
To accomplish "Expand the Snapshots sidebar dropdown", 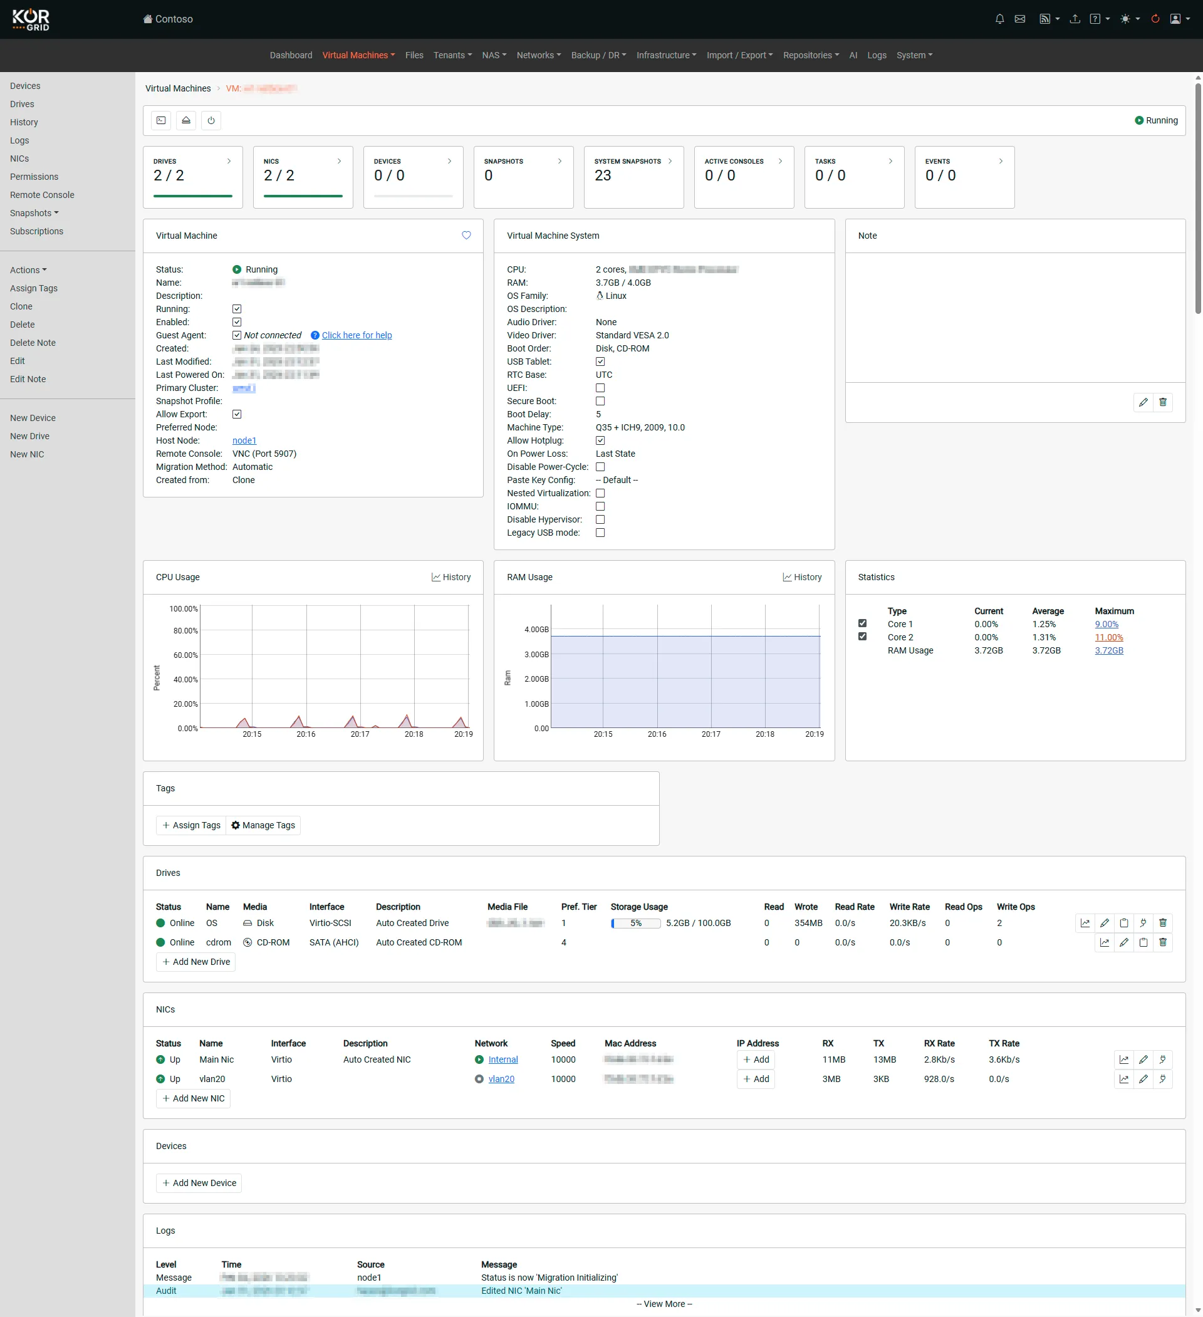I will 34,213.
